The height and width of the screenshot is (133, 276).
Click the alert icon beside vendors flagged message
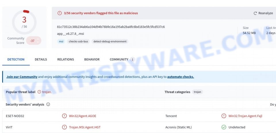tap(60, 13)
